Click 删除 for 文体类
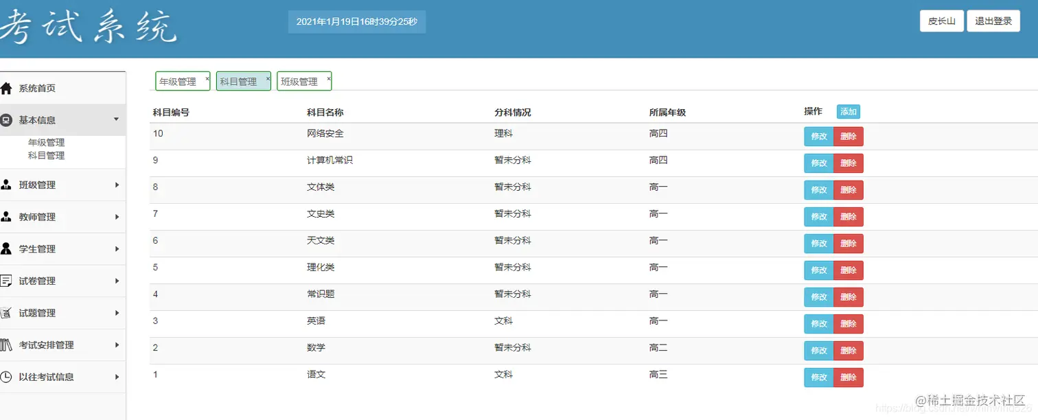 click(x=849, y=190)
